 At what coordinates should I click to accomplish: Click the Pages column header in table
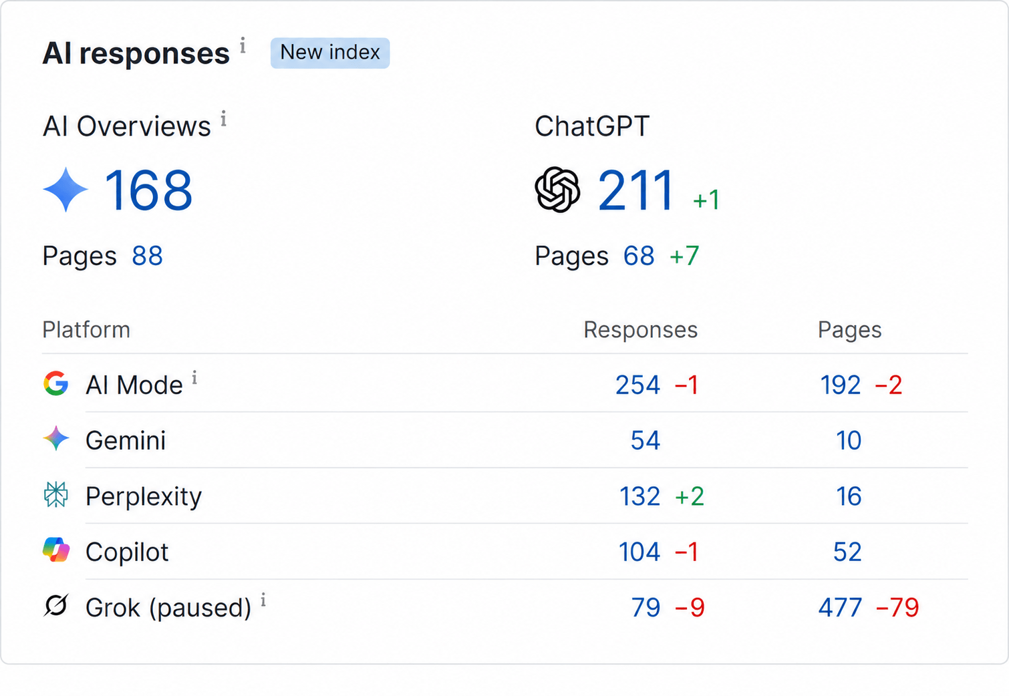(x=849, y=330)
